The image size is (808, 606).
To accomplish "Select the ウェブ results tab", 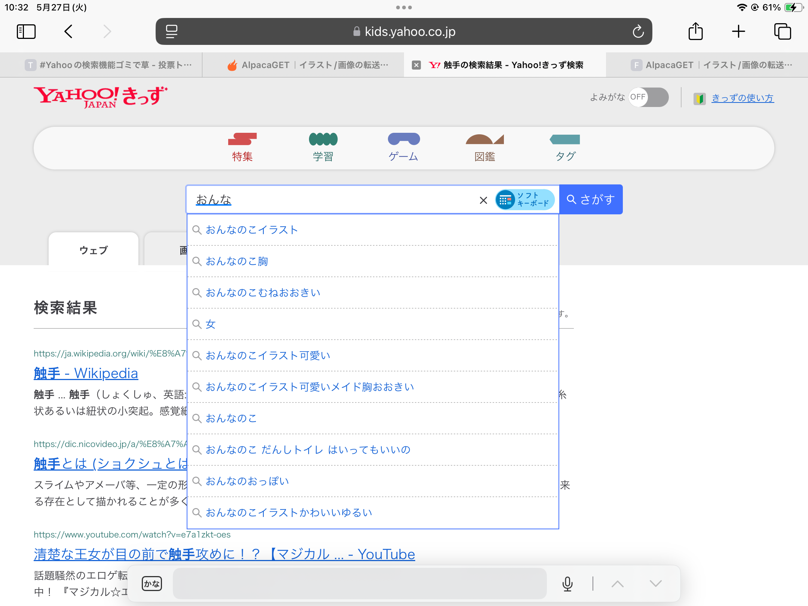I will click(94, 249).
